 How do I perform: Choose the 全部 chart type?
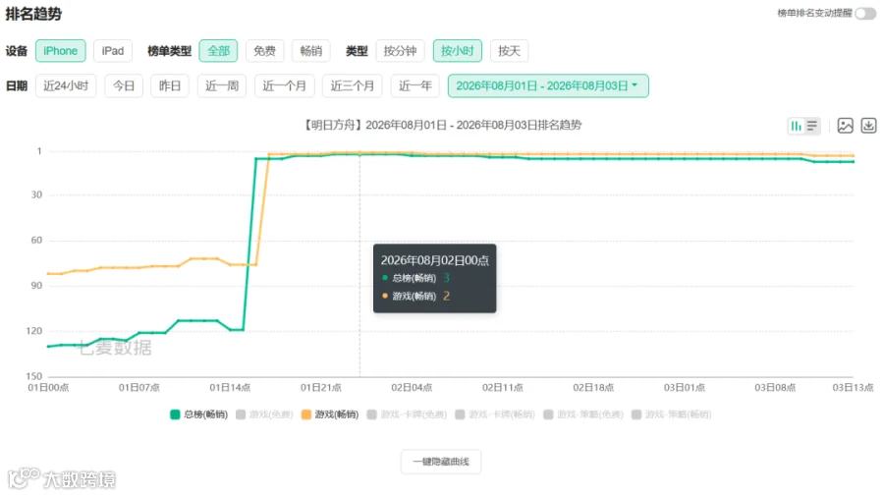[x=218, y=51]
